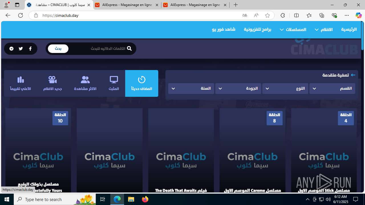Click the تصفية متقدمة arrow icon
Viewport: 365px width, 205px height.
pyautogui.click(x=353, y=75)
